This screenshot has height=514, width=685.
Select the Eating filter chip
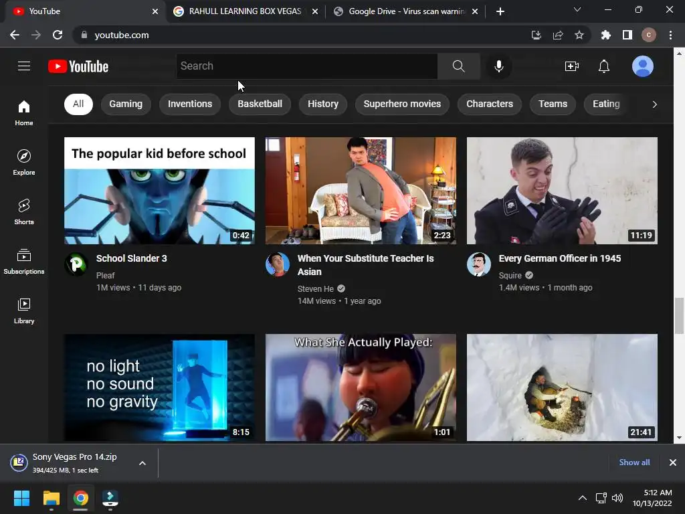point(606,104)
